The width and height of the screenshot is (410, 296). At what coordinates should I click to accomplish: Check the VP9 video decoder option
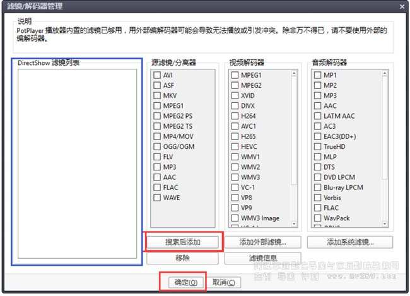click(x=235, y=208)
